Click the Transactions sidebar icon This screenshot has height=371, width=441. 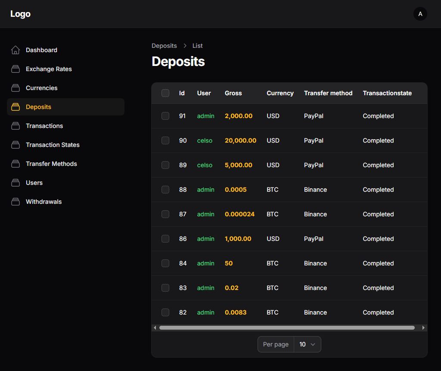point(16,126)
